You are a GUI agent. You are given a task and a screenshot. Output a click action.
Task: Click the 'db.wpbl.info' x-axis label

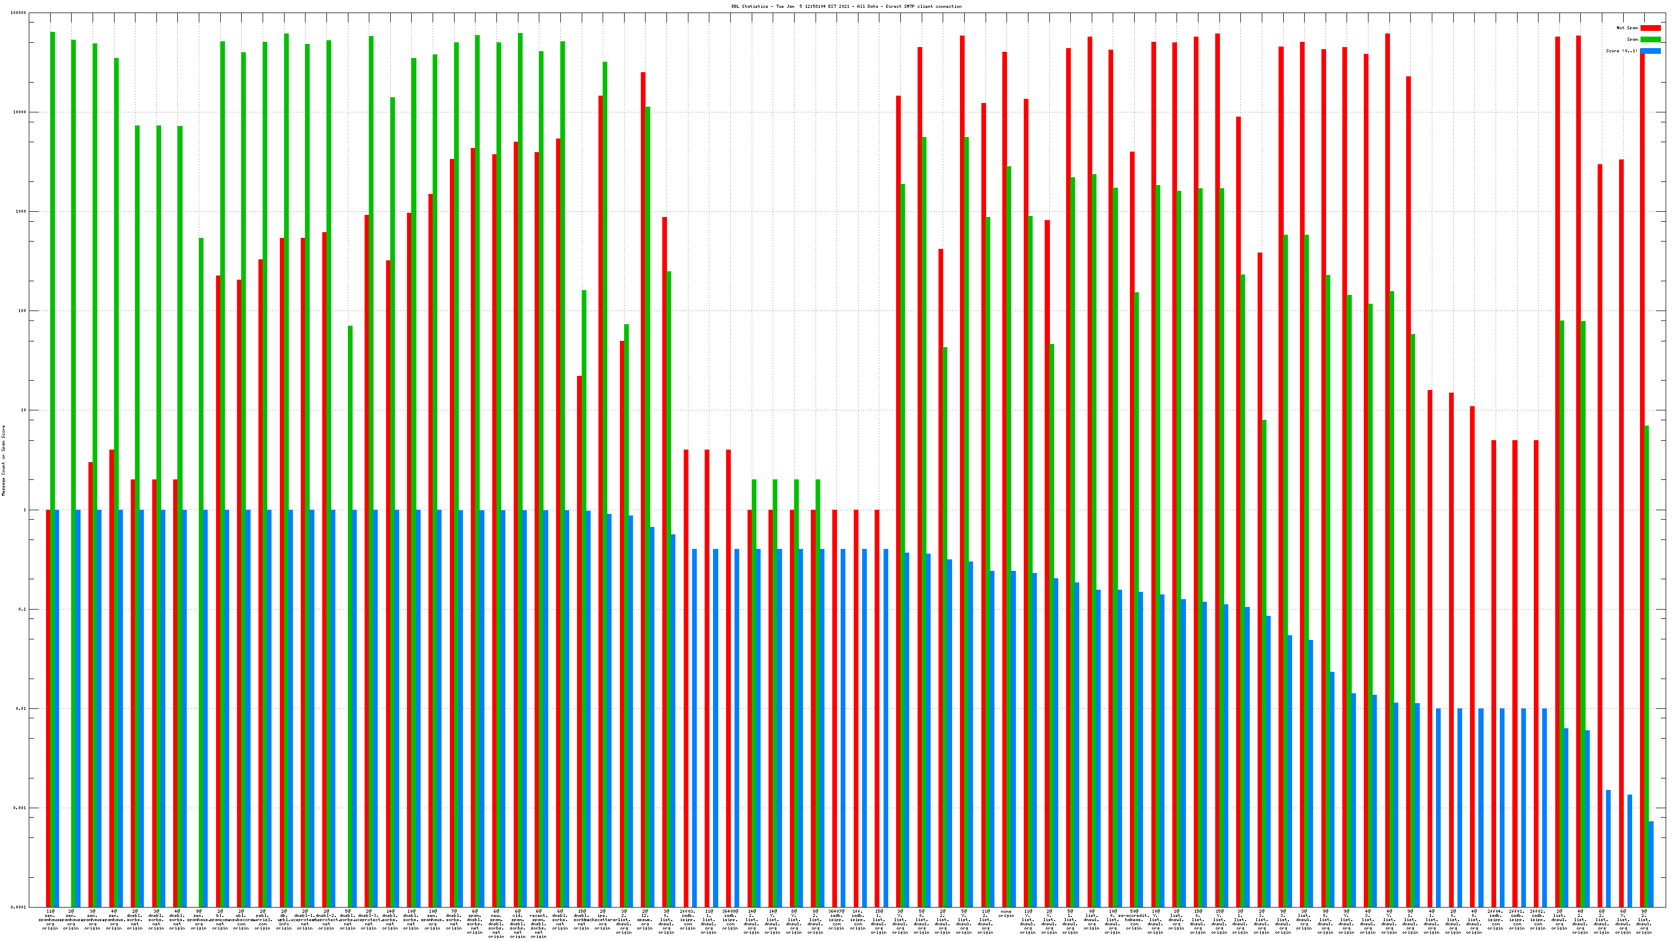(284, 920)
